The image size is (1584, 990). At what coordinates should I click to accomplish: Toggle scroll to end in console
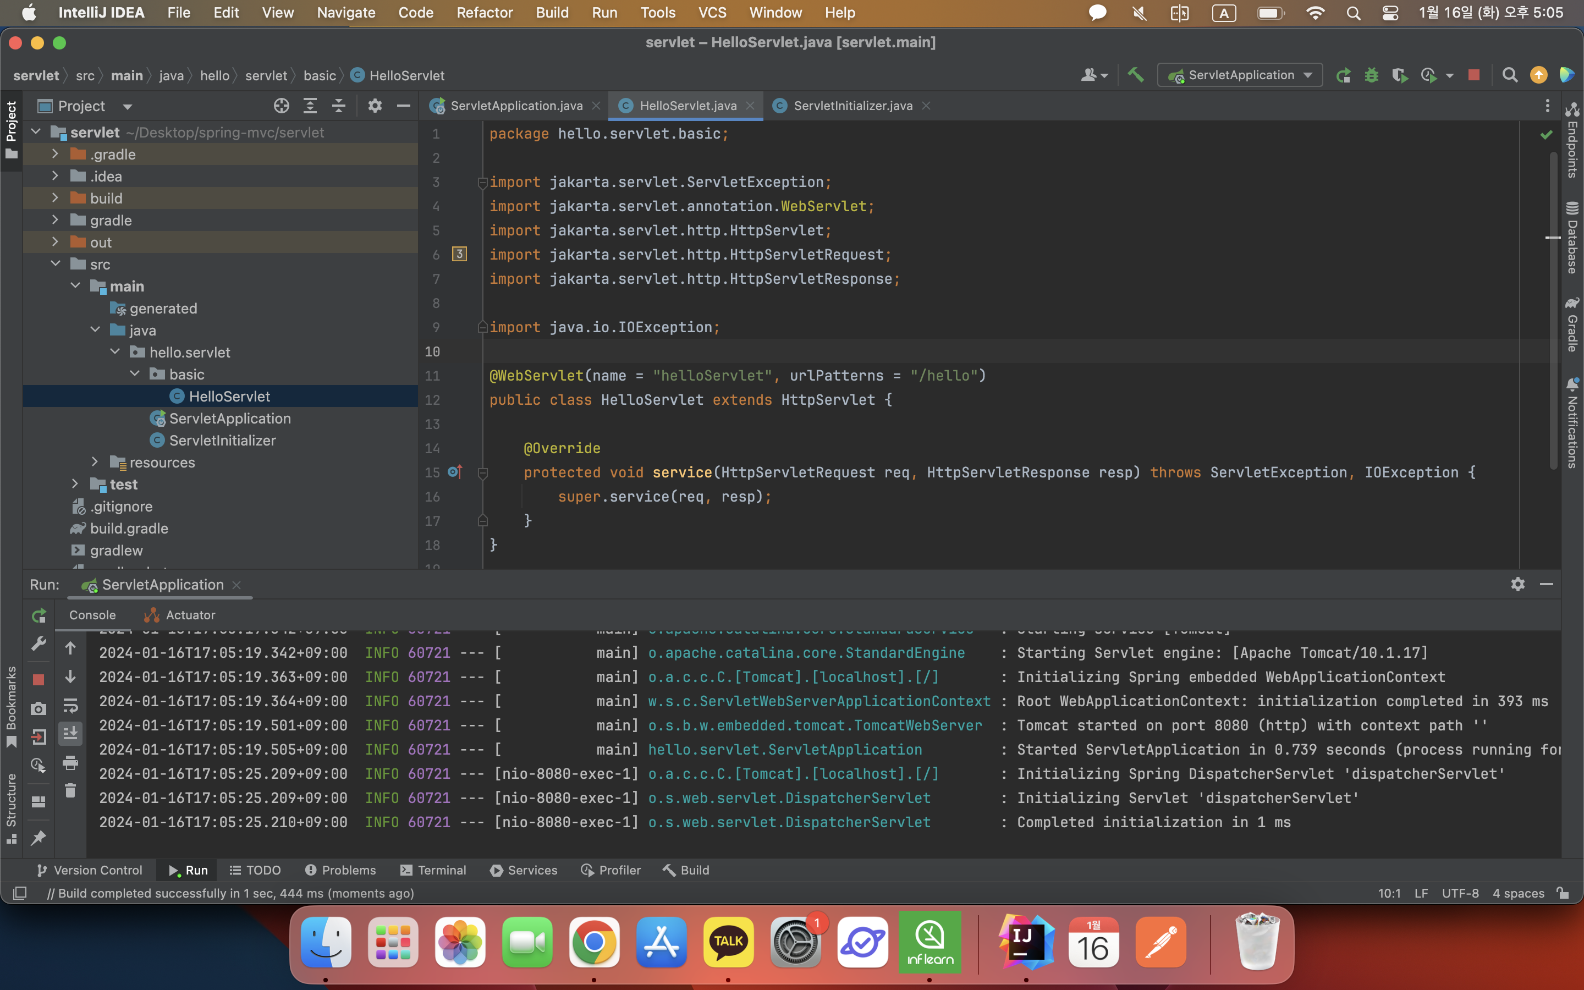point(70,733)
